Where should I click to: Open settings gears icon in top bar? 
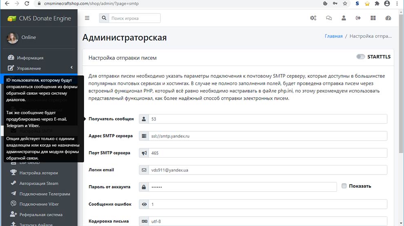[313, 18]
